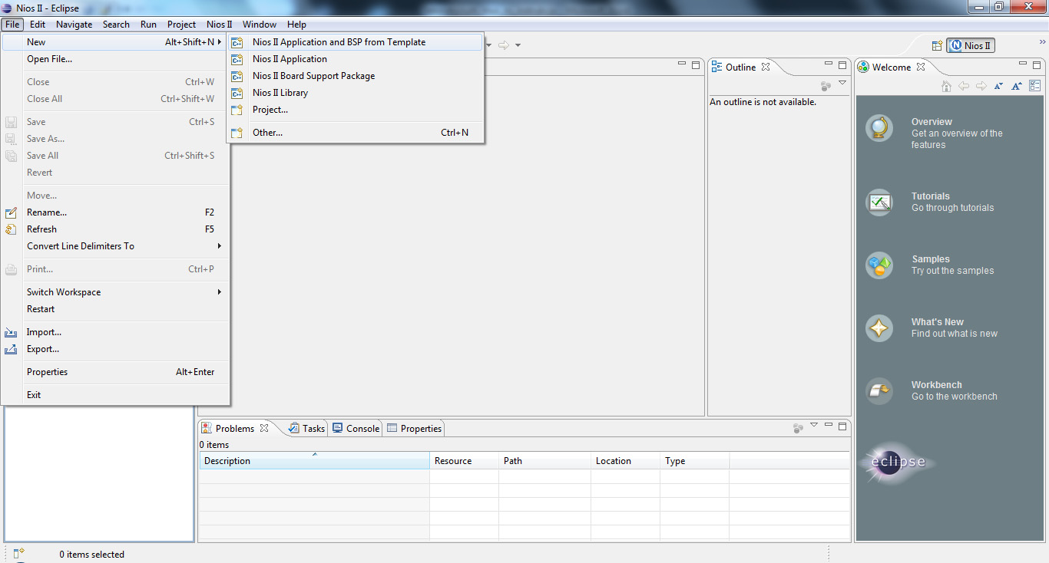Select Import... in File menu
The height and width of the screenshot is (563, 1049).
pyautogui.click(x=116, y=332)
